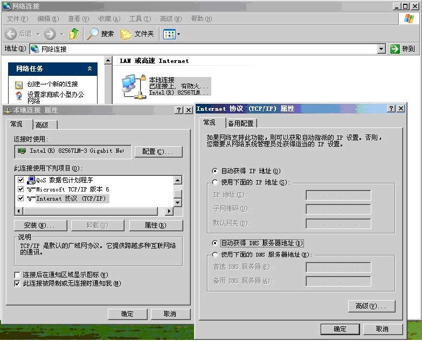422x341 pixels.
Task: Click the Back arrow toolbar icon
Action: 11,34
